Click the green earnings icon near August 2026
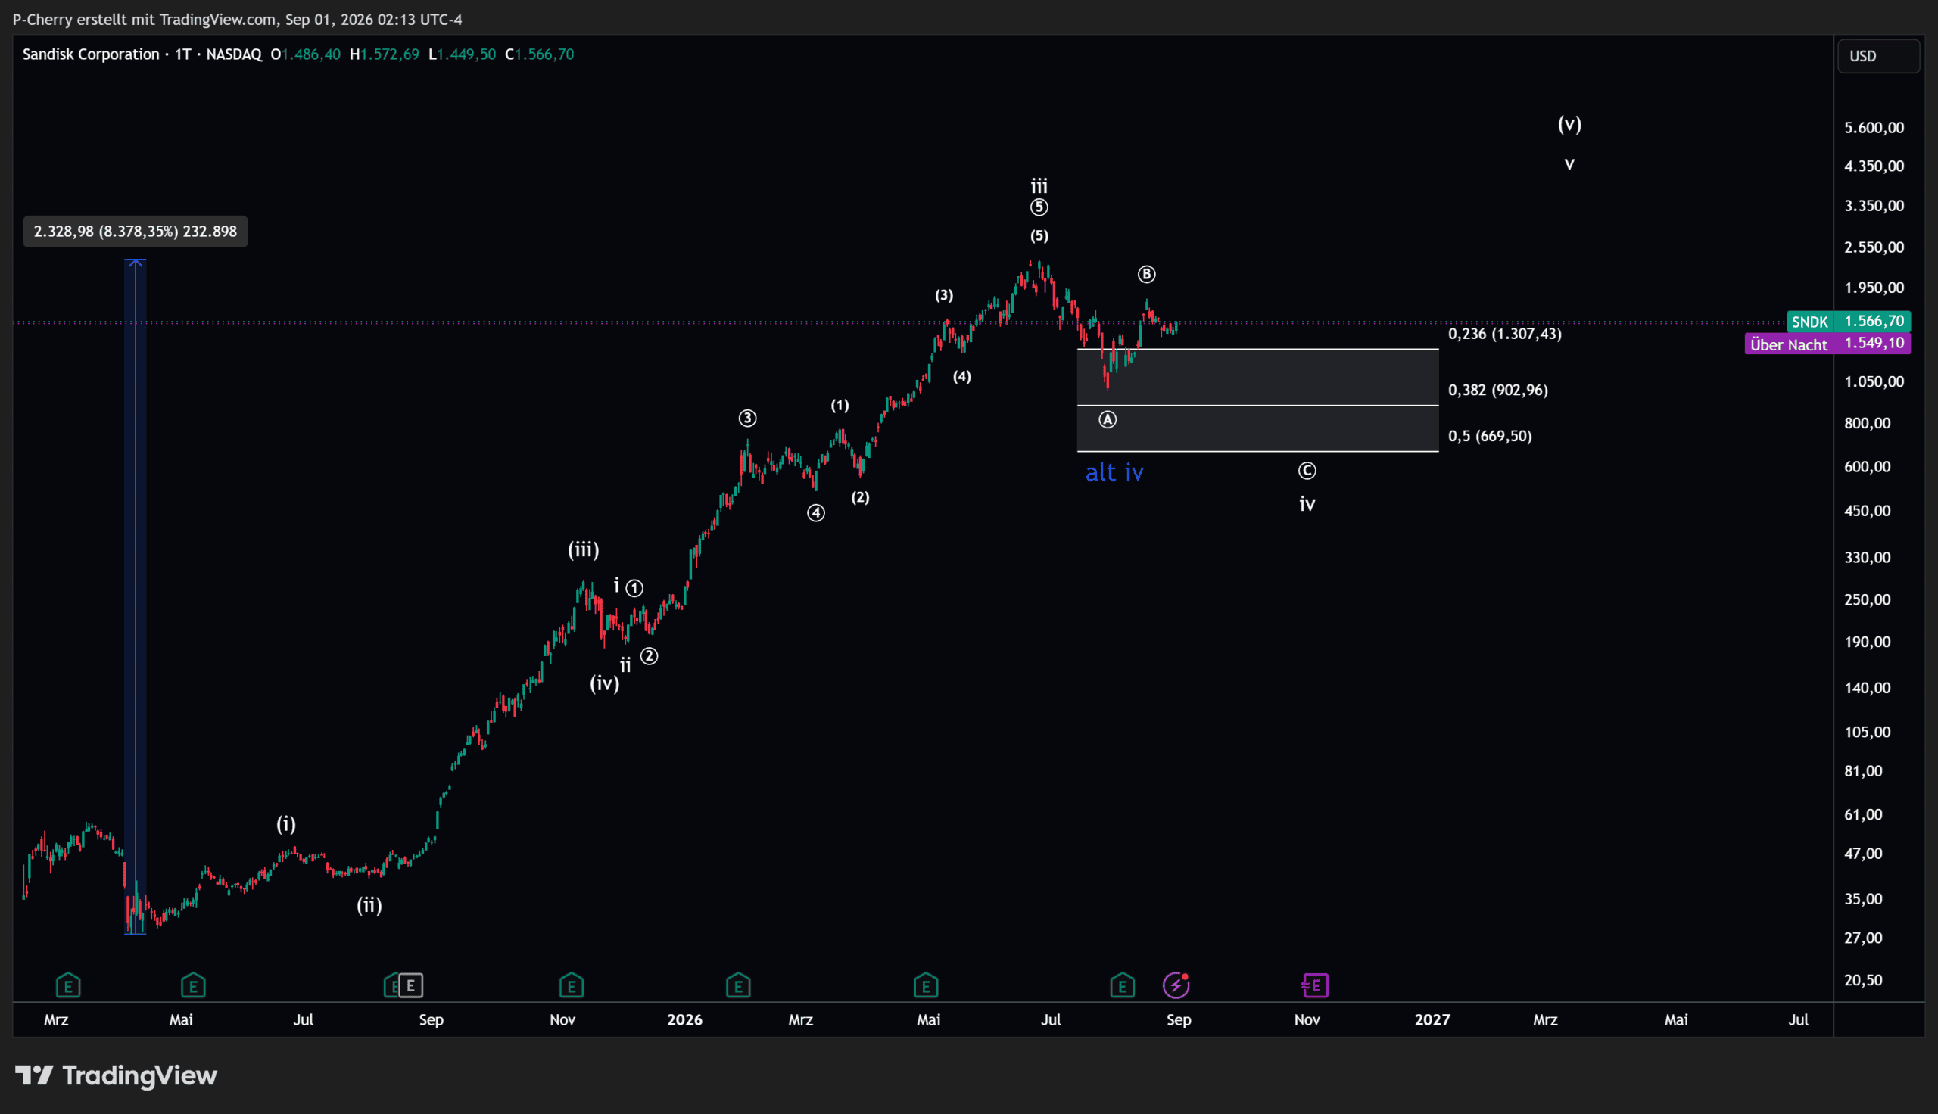The image size is (1938, 1114). pos(1123,985)
